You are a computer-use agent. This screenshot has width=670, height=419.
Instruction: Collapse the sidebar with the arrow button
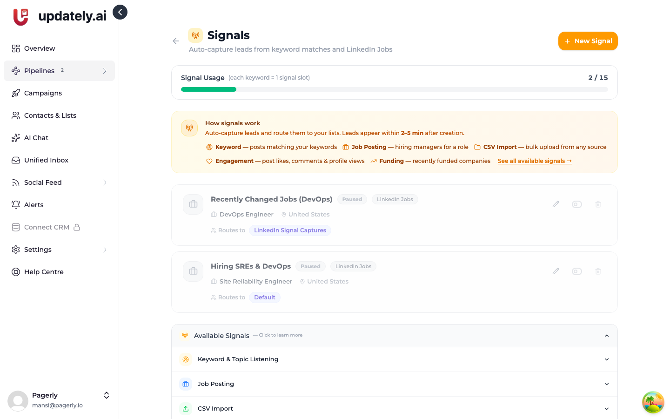pyautogui.click(x=120, y=12)
